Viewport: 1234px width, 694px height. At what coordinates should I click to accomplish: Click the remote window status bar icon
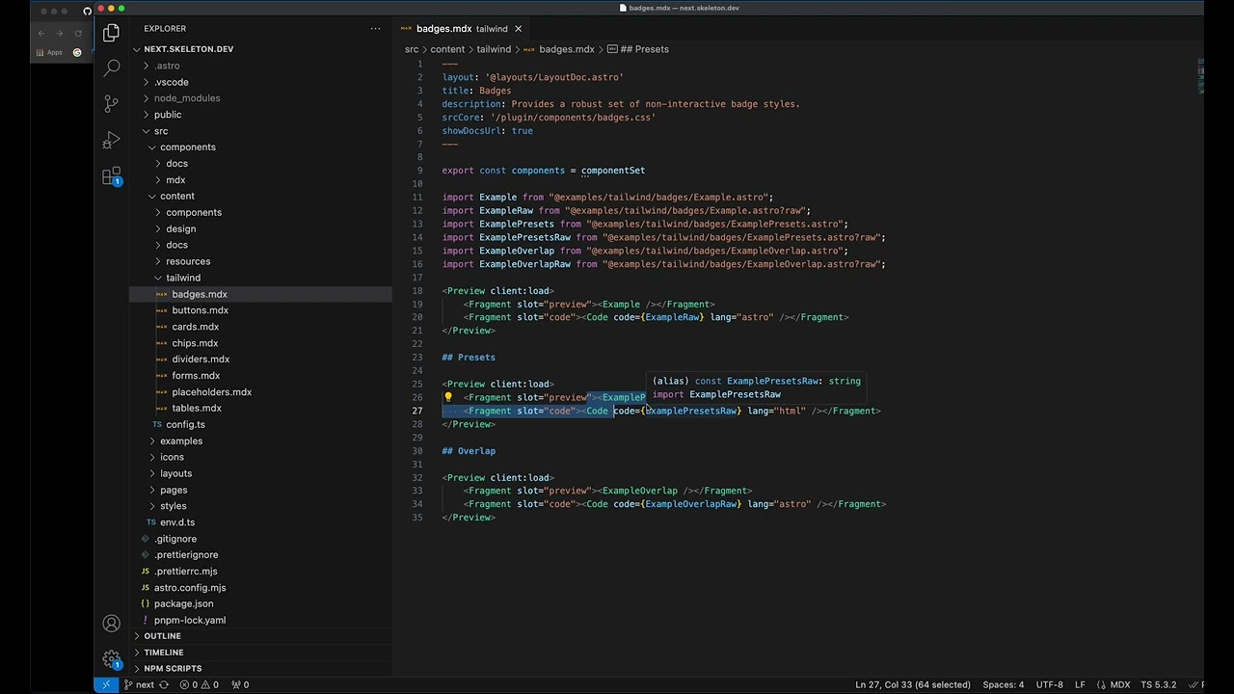tap(106, 684)
